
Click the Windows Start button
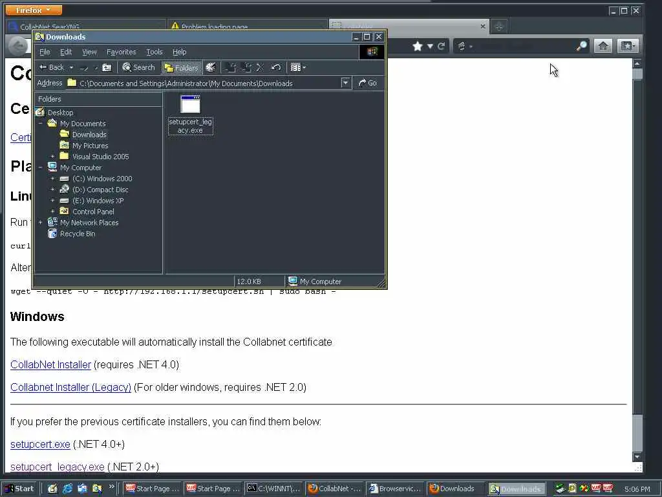pos(19,489)
